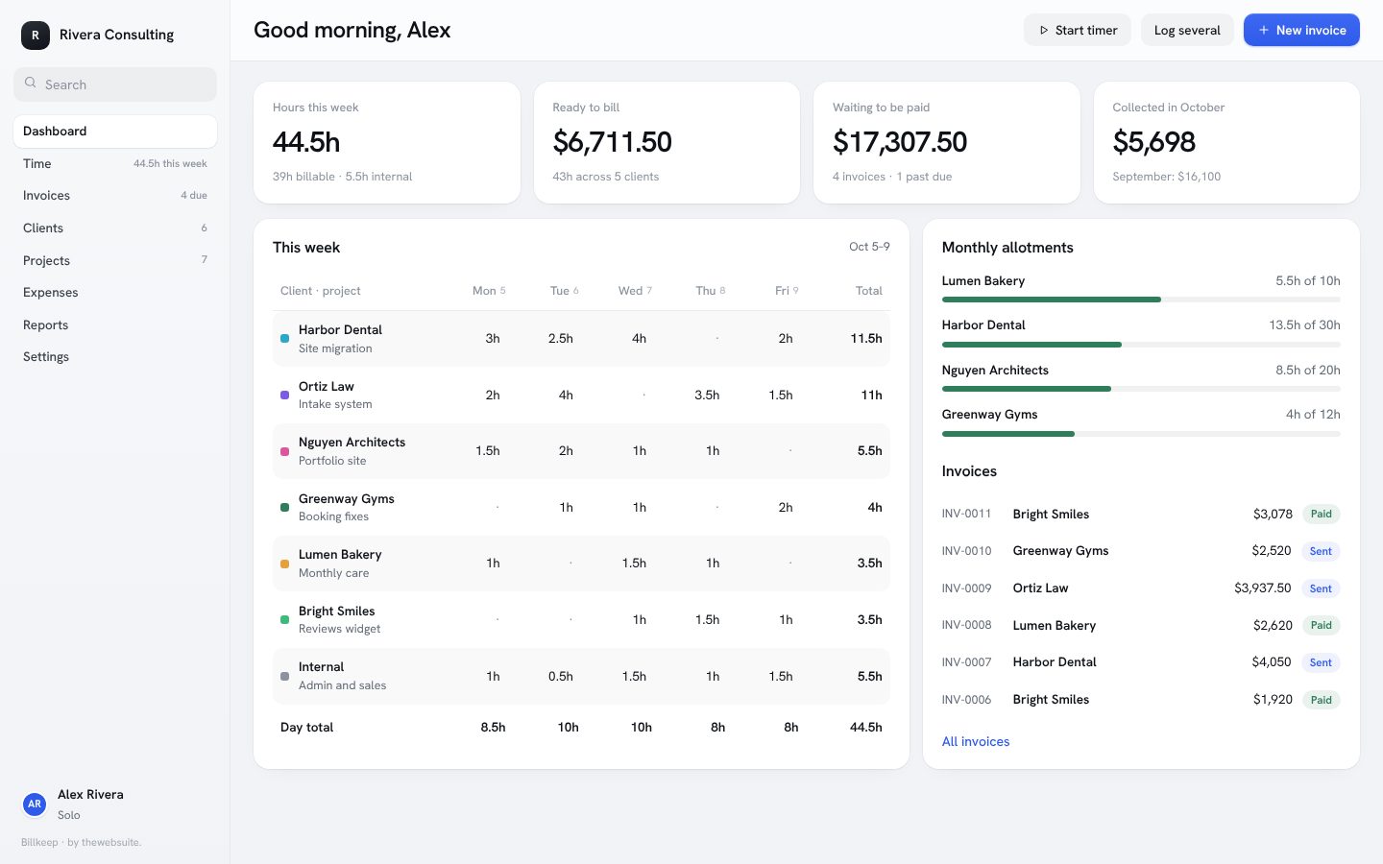Viewport: 1383px width, 864px height.
Task: Click the Nguyen Architects allotment progress bar
Action: [x=1141, y=389]
